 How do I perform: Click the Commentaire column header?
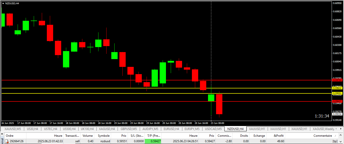[x=322, y=136]
